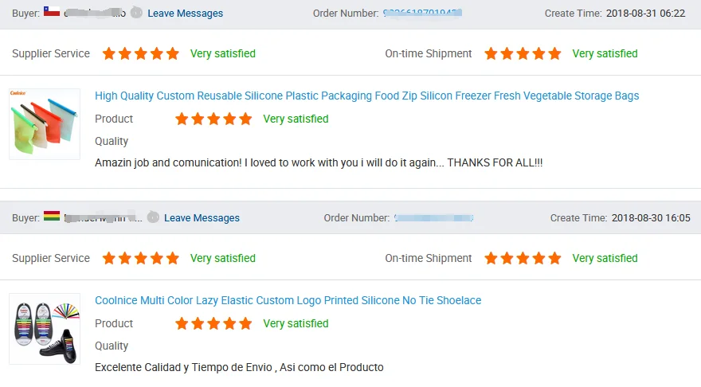This screenshot has width=701, height=387.
Task: Leave Messages for the buyer from Bolivia
Action: click(202, 218)
